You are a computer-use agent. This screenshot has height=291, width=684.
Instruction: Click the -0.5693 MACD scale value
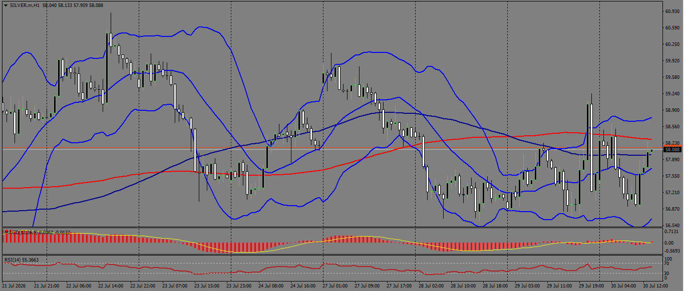pos(671,251)
